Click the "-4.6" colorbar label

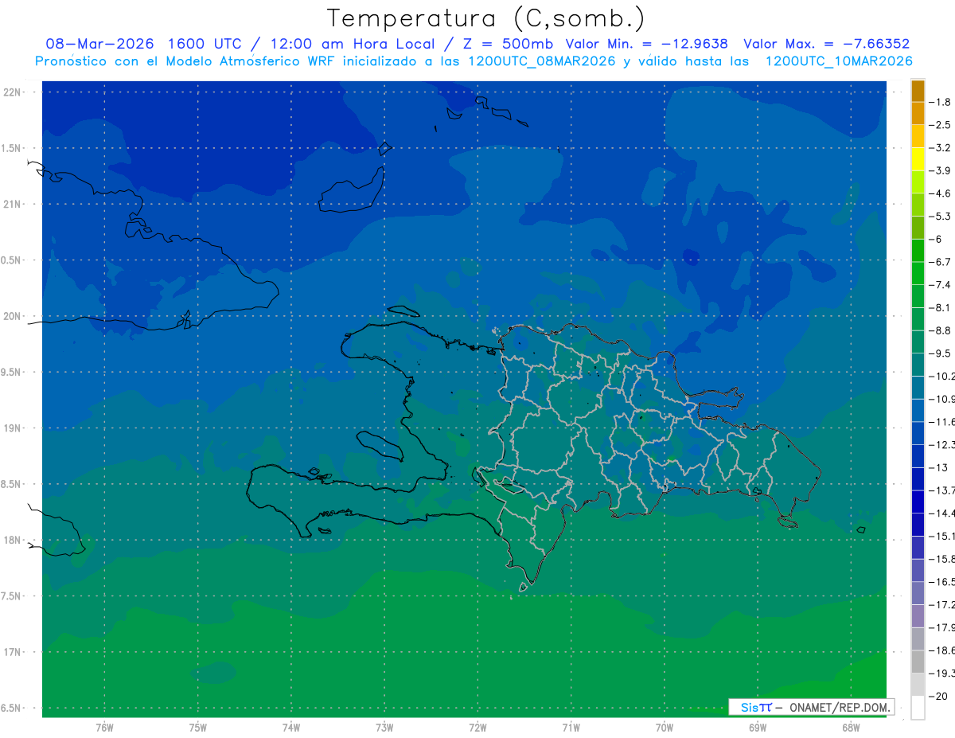pos(941,193)
